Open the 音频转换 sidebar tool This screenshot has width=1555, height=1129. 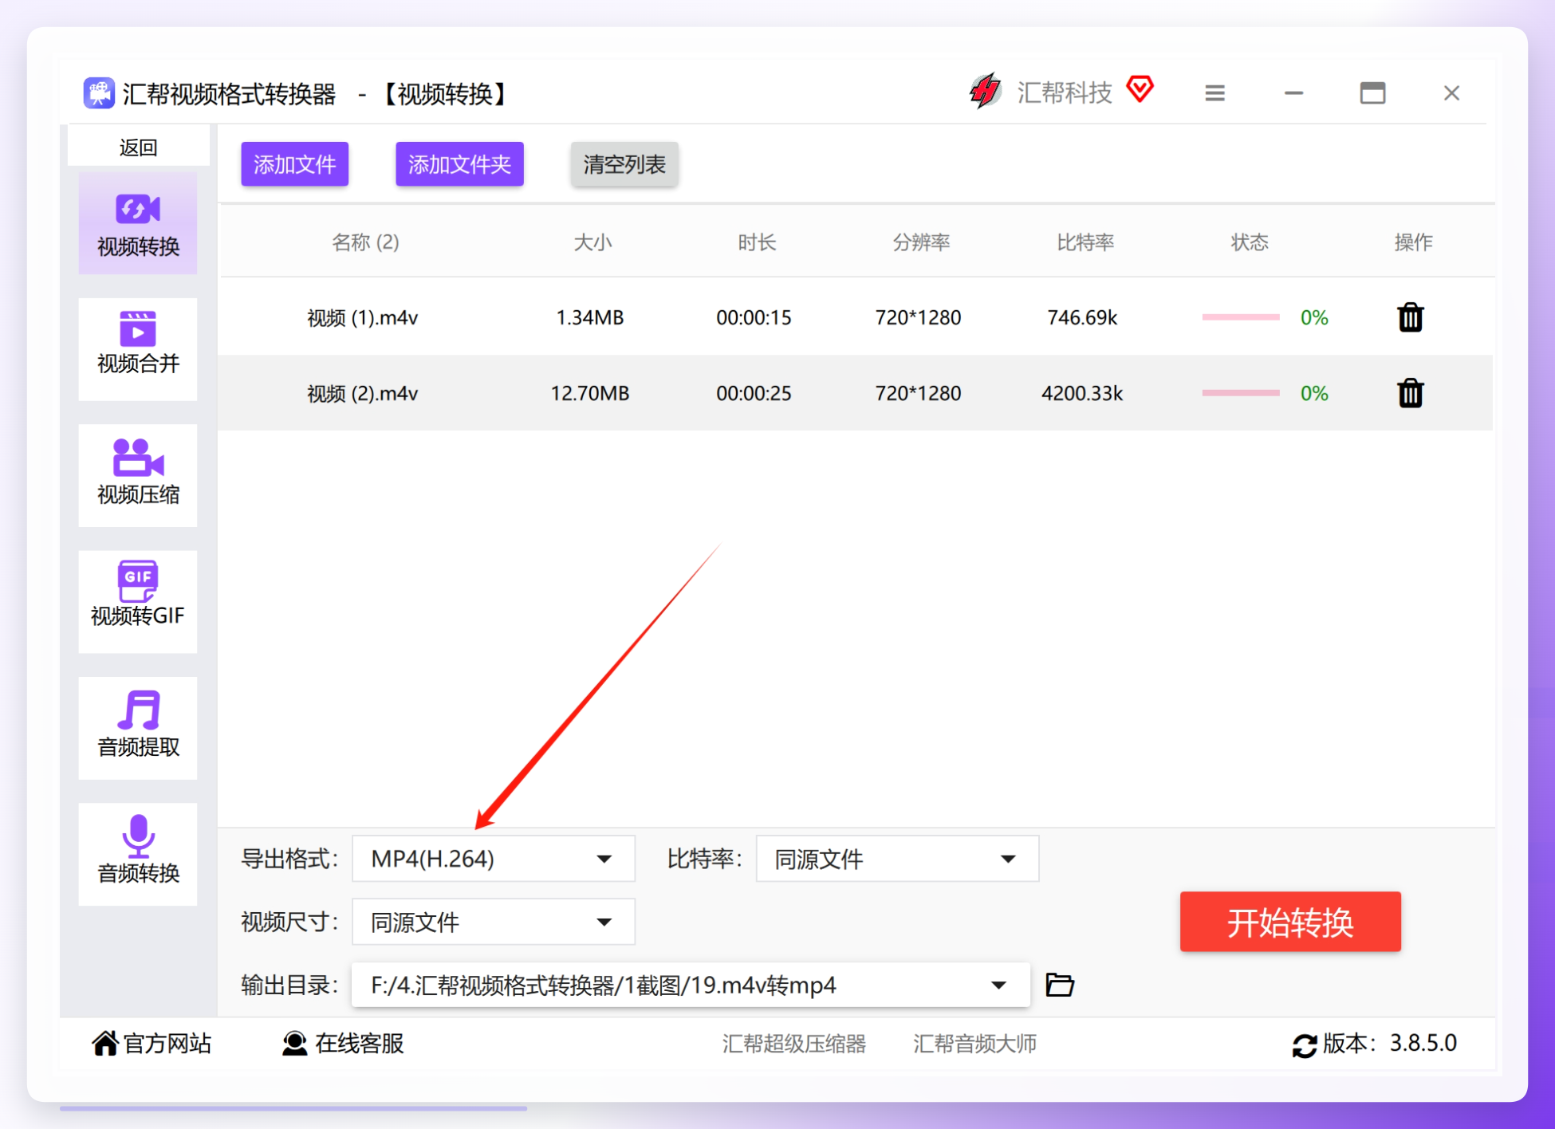(x=138, y=854)
